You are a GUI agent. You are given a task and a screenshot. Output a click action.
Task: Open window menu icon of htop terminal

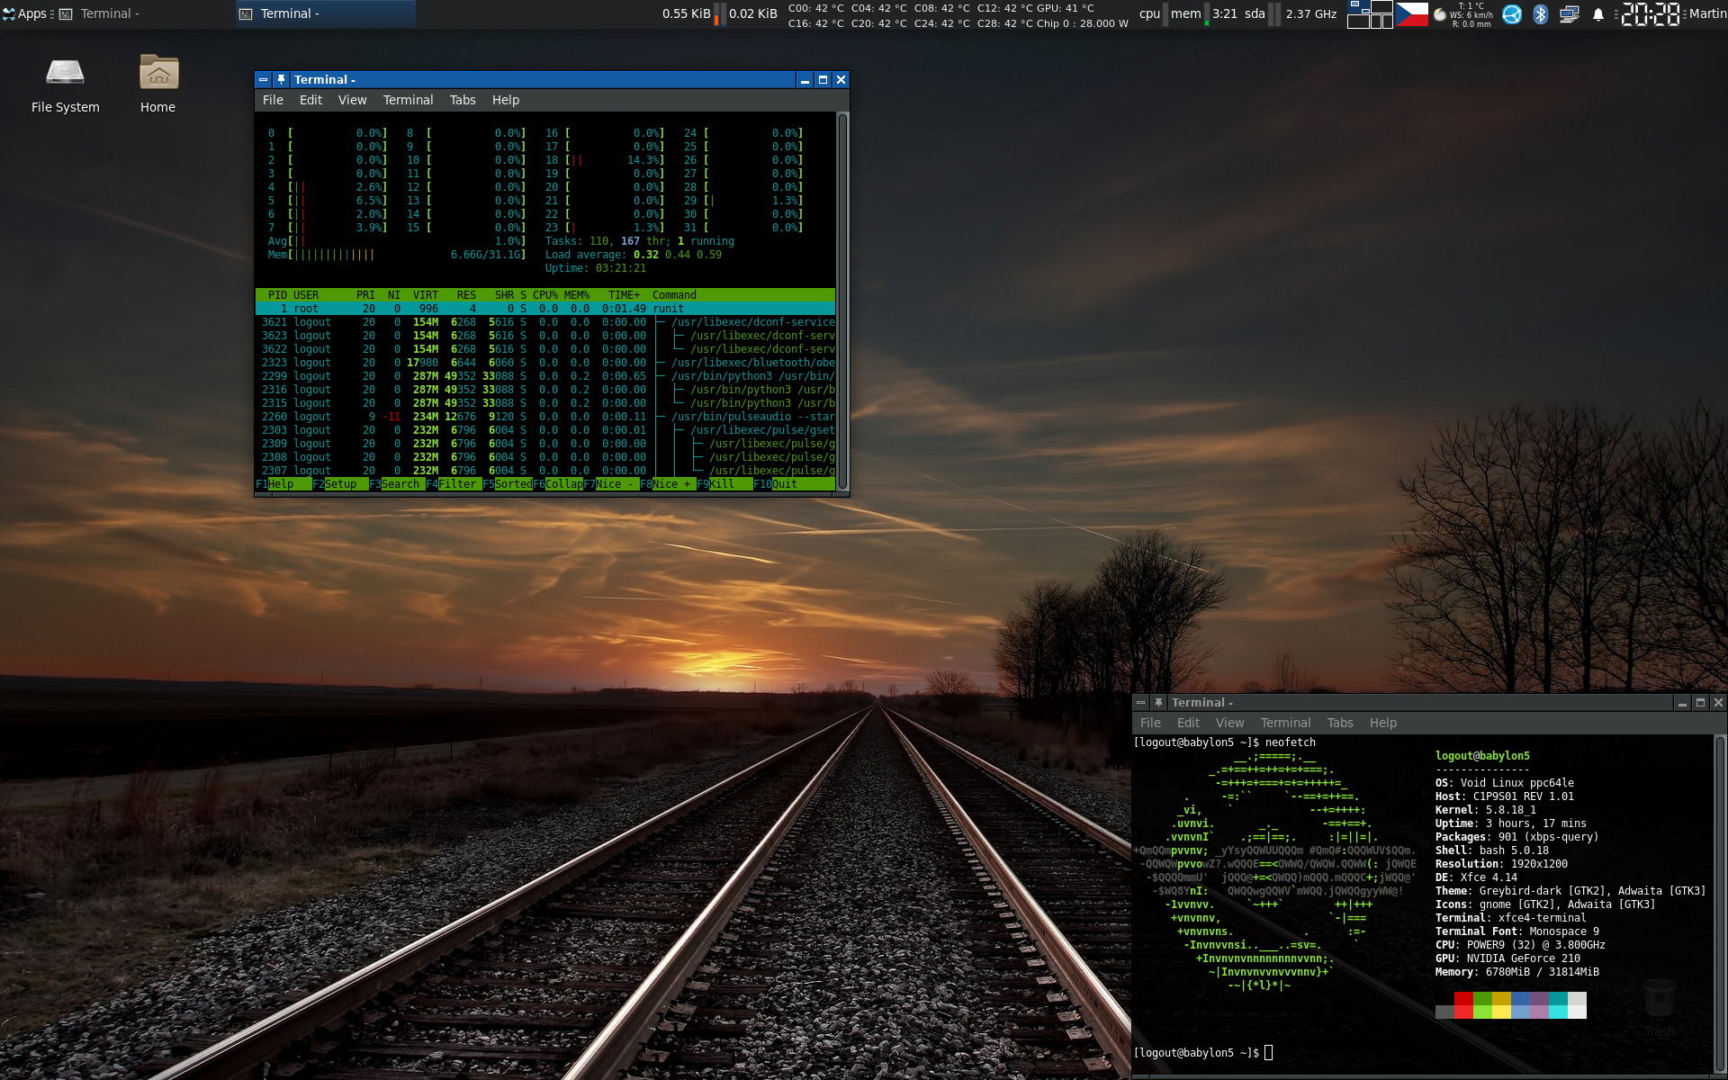point(263,79)
